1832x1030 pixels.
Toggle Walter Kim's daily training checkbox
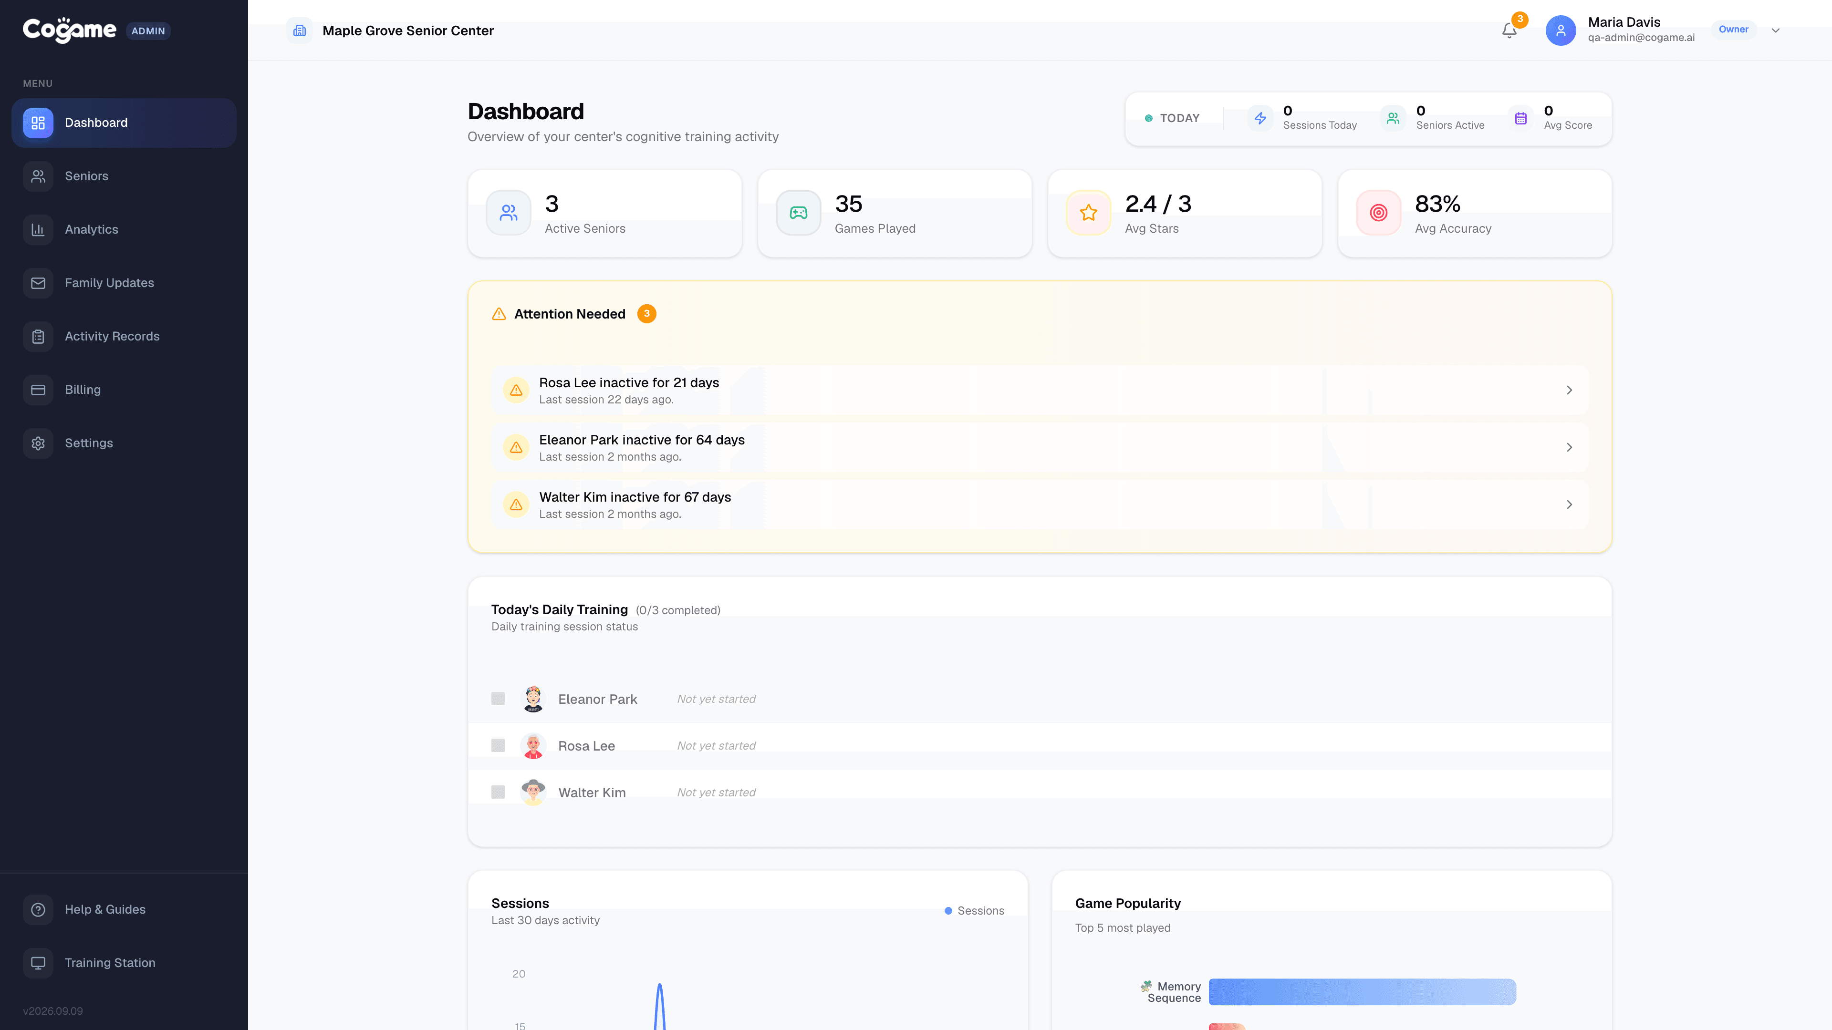click(x=498, y=792)
